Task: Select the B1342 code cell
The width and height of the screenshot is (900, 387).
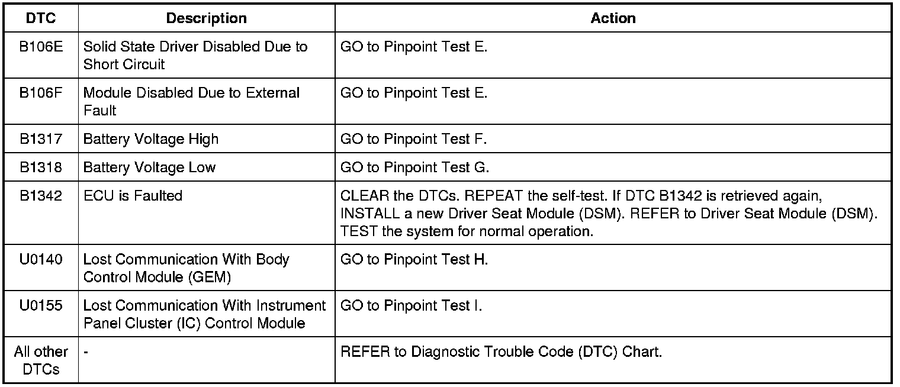Action: [41, 196]
